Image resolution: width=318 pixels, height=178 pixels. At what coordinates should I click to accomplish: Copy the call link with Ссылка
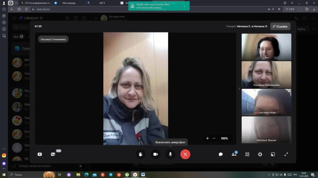tap(280, 26)
